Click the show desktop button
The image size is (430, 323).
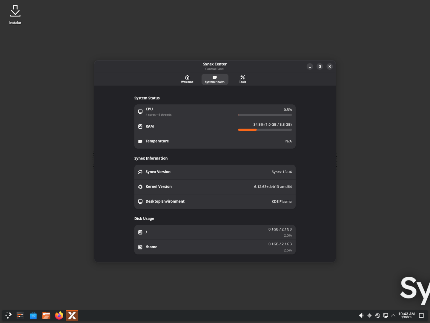coord(421,315)
